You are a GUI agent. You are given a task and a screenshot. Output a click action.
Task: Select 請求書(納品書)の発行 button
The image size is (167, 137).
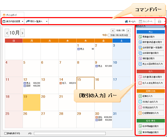151,42
